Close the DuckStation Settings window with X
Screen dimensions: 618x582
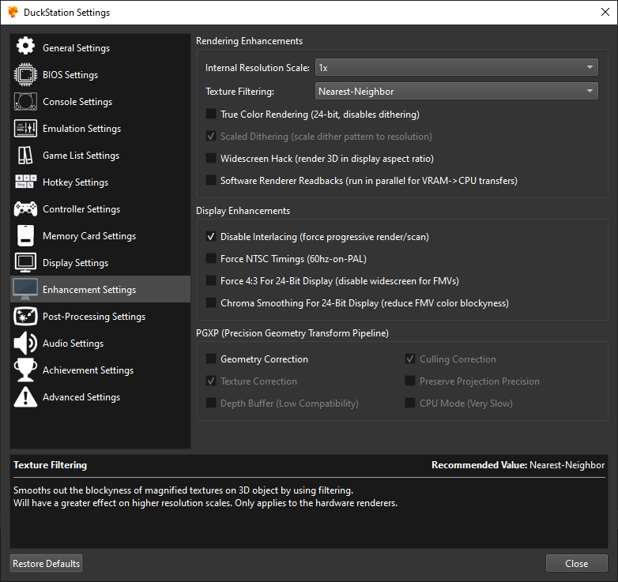[605, 12]
